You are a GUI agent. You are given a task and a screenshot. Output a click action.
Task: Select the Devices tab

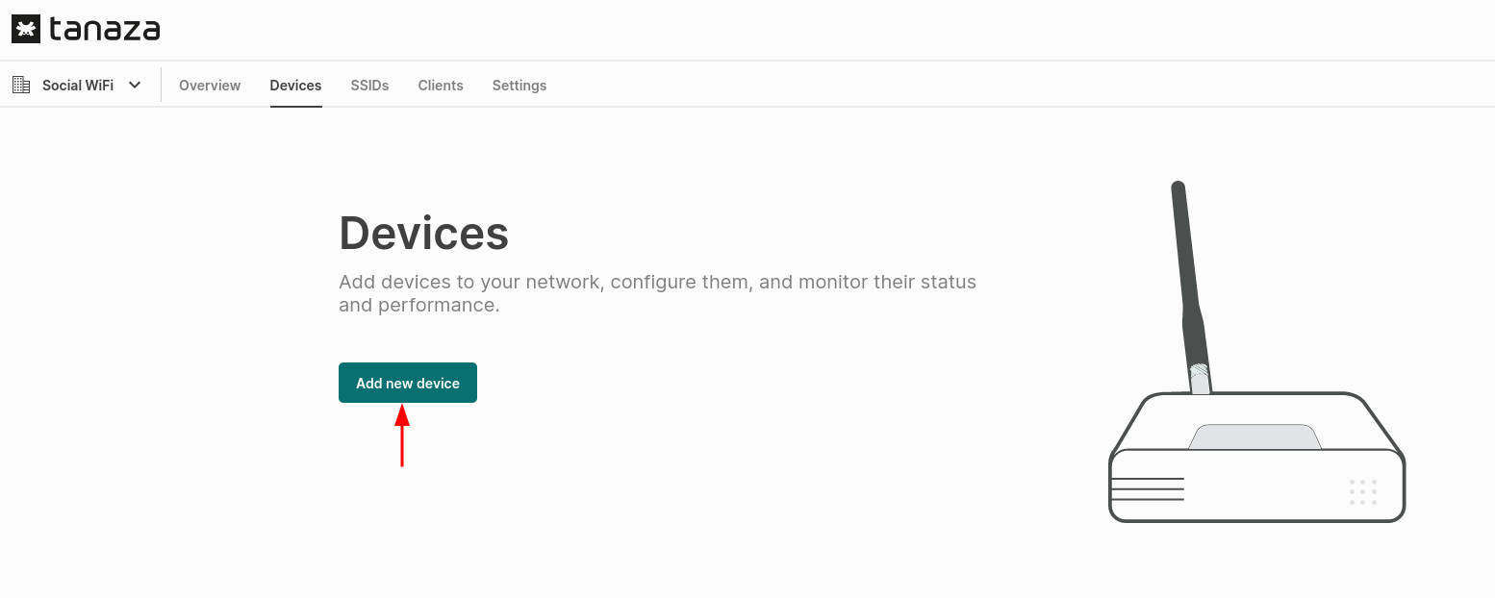pos(295,86)
